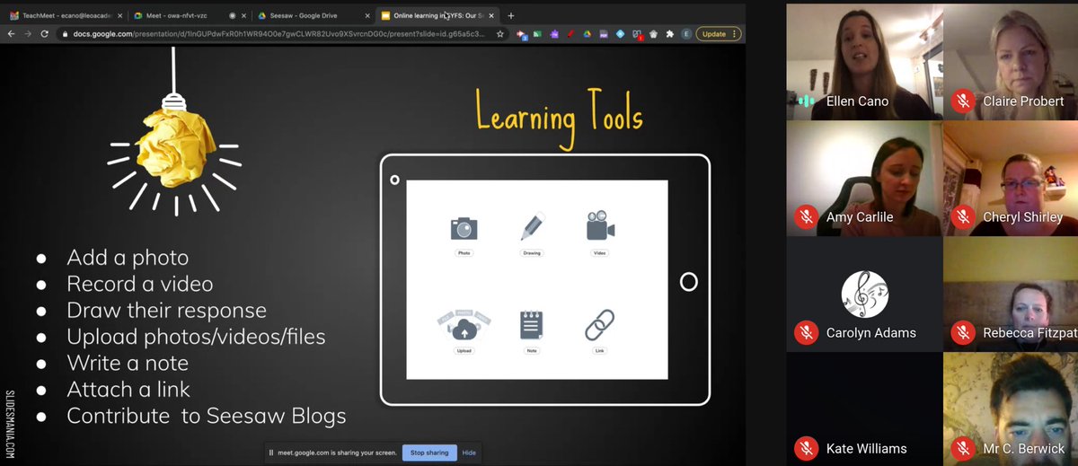Click the muted mic icon for Claire Probert
The image size is (1078, 466).
(964, 101)
